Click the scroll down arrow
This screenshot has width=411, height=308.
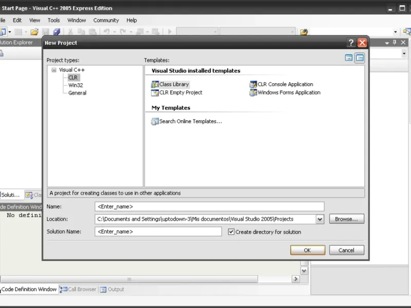[304, 271]
